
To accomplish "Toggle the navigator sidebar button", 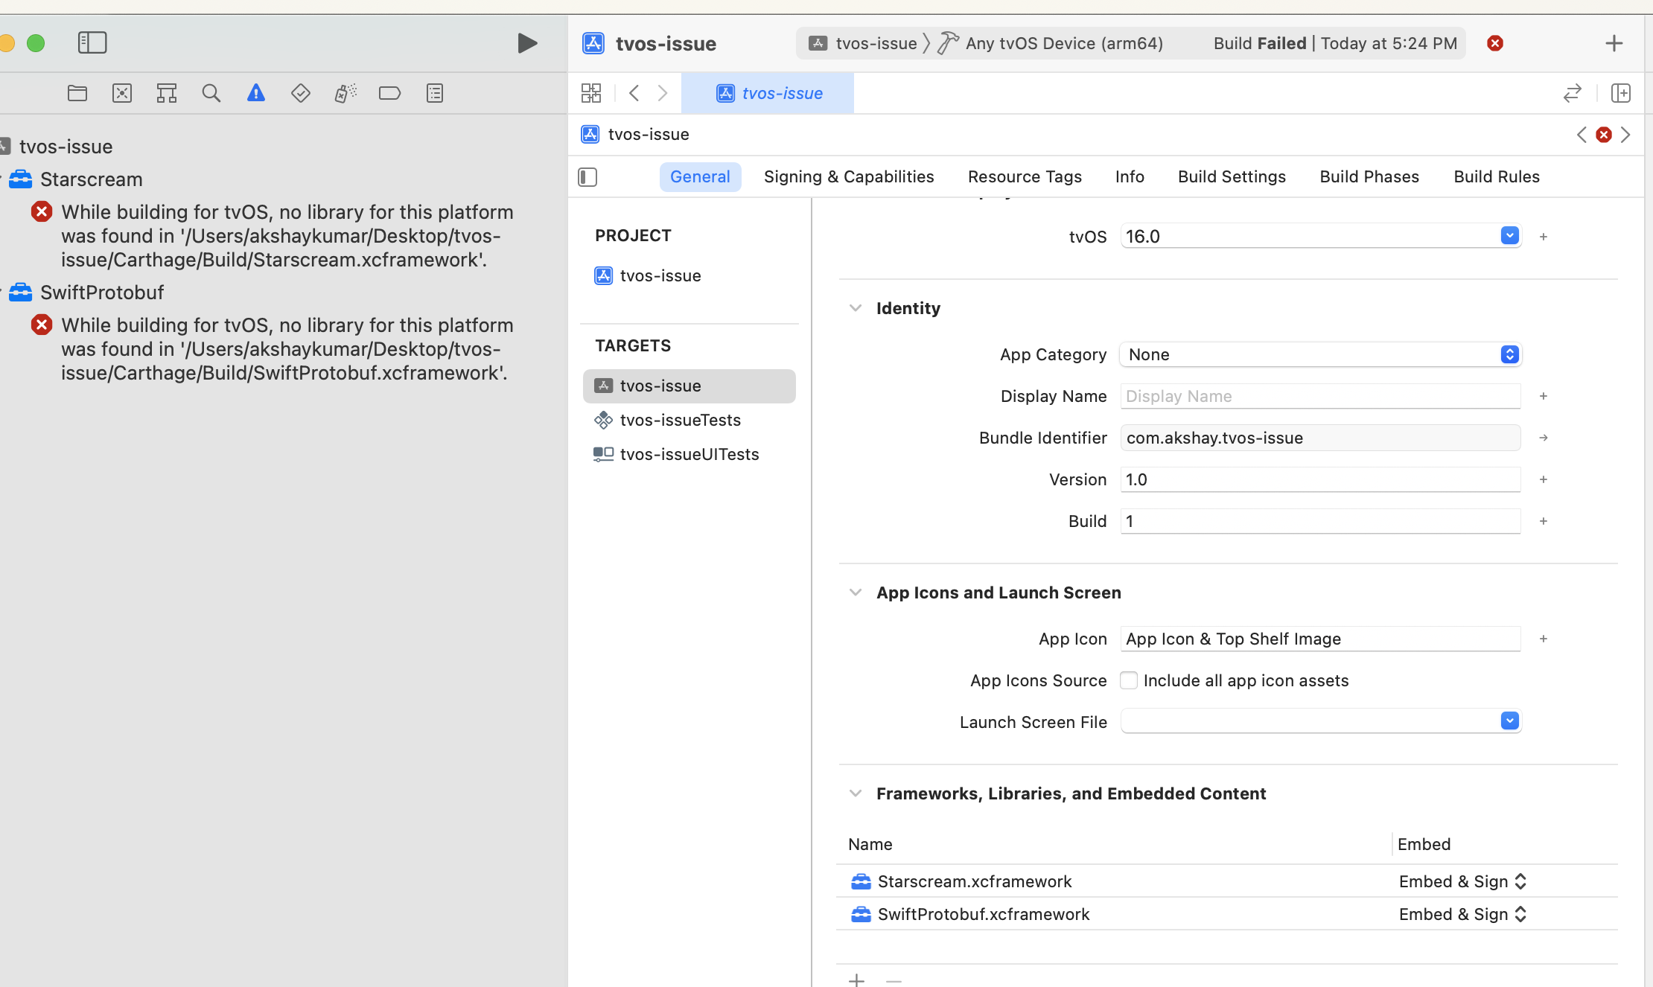I will [x=92, y=42].
